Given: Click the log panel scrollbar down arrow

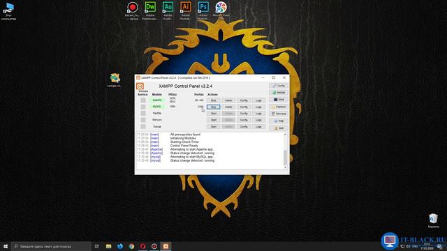Looking at the screenshot, I should pyautogui.click(x=286, y=167).
